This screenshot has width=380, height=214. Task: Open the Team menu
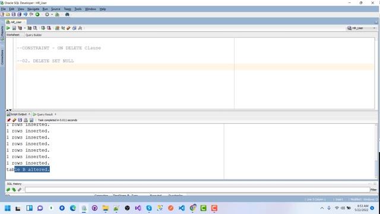[x=67, y=9]
